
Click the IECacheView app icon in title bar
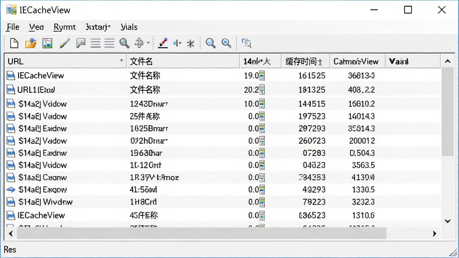coord(11,10)
